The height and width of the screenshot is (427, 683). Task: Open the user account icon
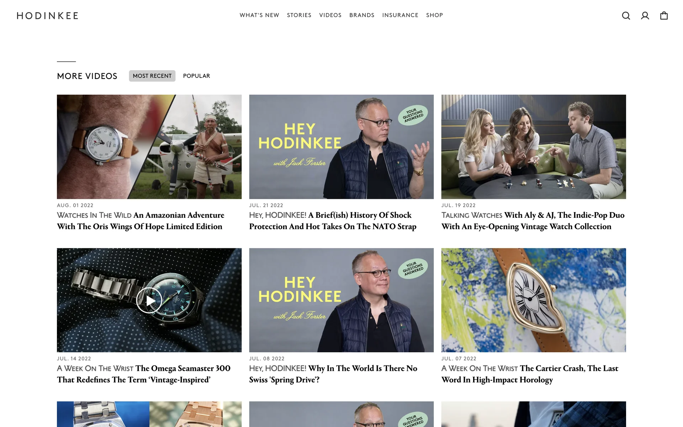pyautogui.click(x=645, y=16)
